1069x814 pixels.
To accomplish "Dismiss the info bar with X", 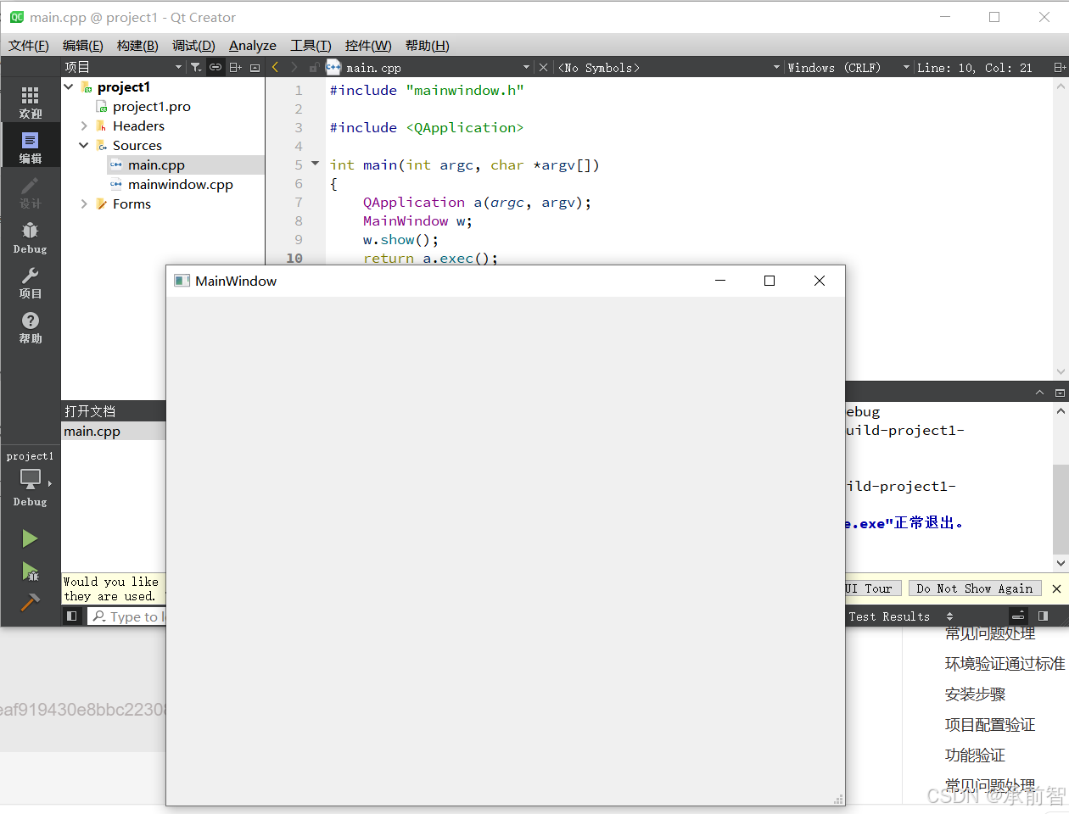I will tap(1056, 588).
